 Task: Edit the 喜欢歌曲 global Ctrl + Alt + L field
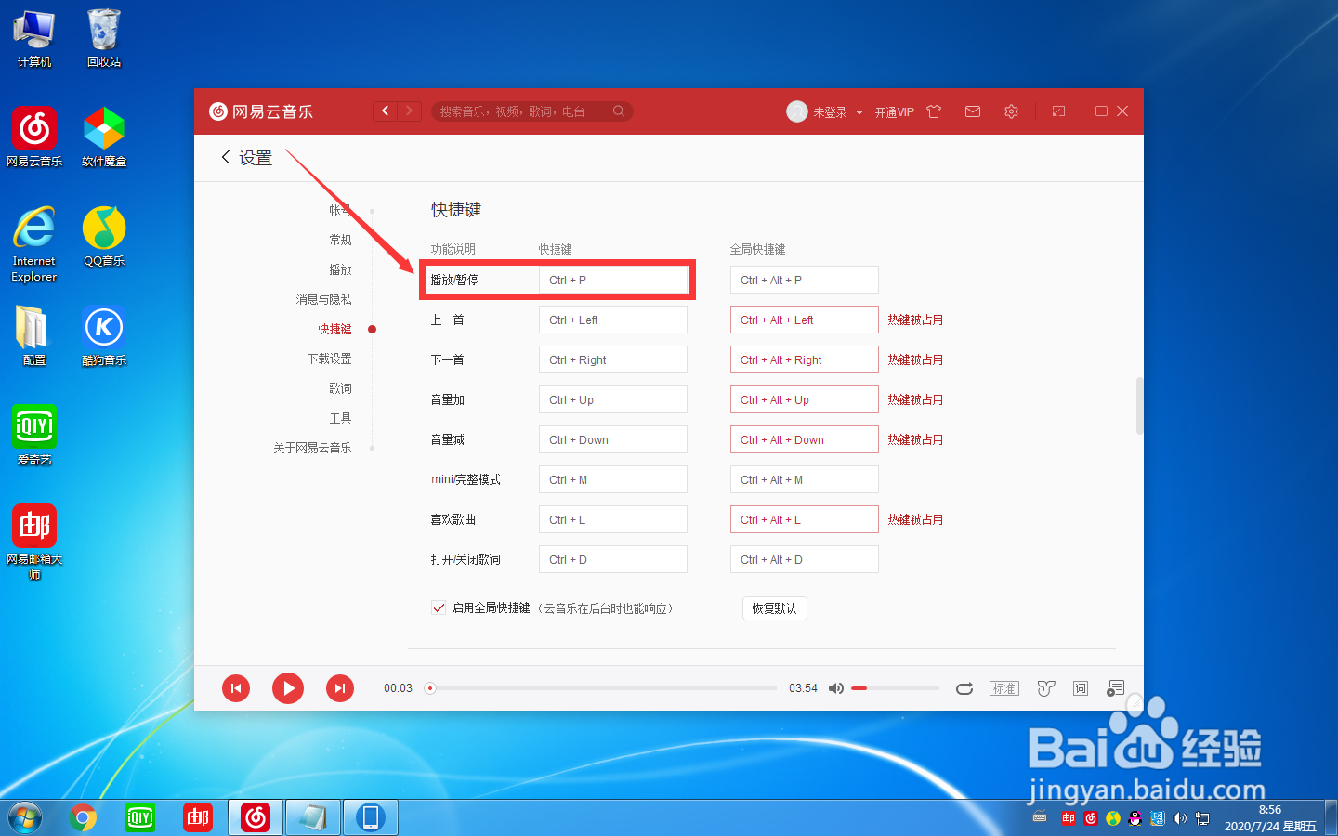(805, 519)
